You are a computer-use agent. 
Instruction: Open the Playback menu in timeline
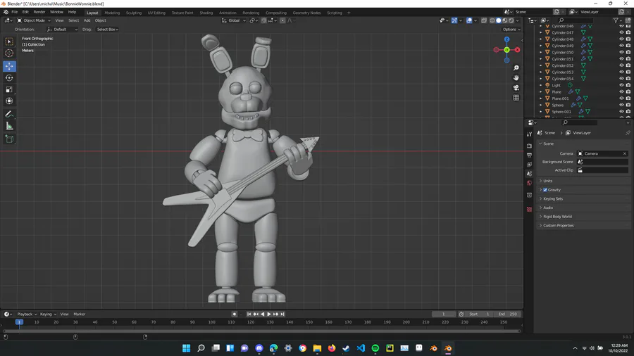27,314
